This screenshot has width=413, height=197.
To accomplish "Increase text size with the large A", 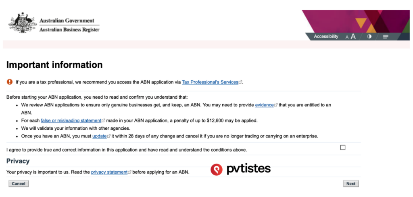I will 353,37.
